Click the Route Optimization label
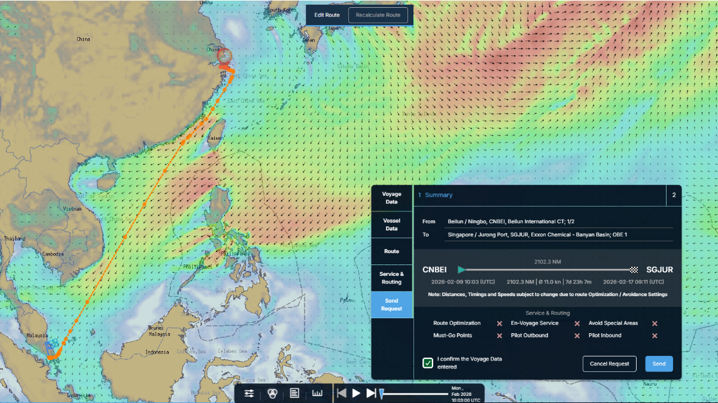Viewport: 718px width, 403px height. point(457,324)
